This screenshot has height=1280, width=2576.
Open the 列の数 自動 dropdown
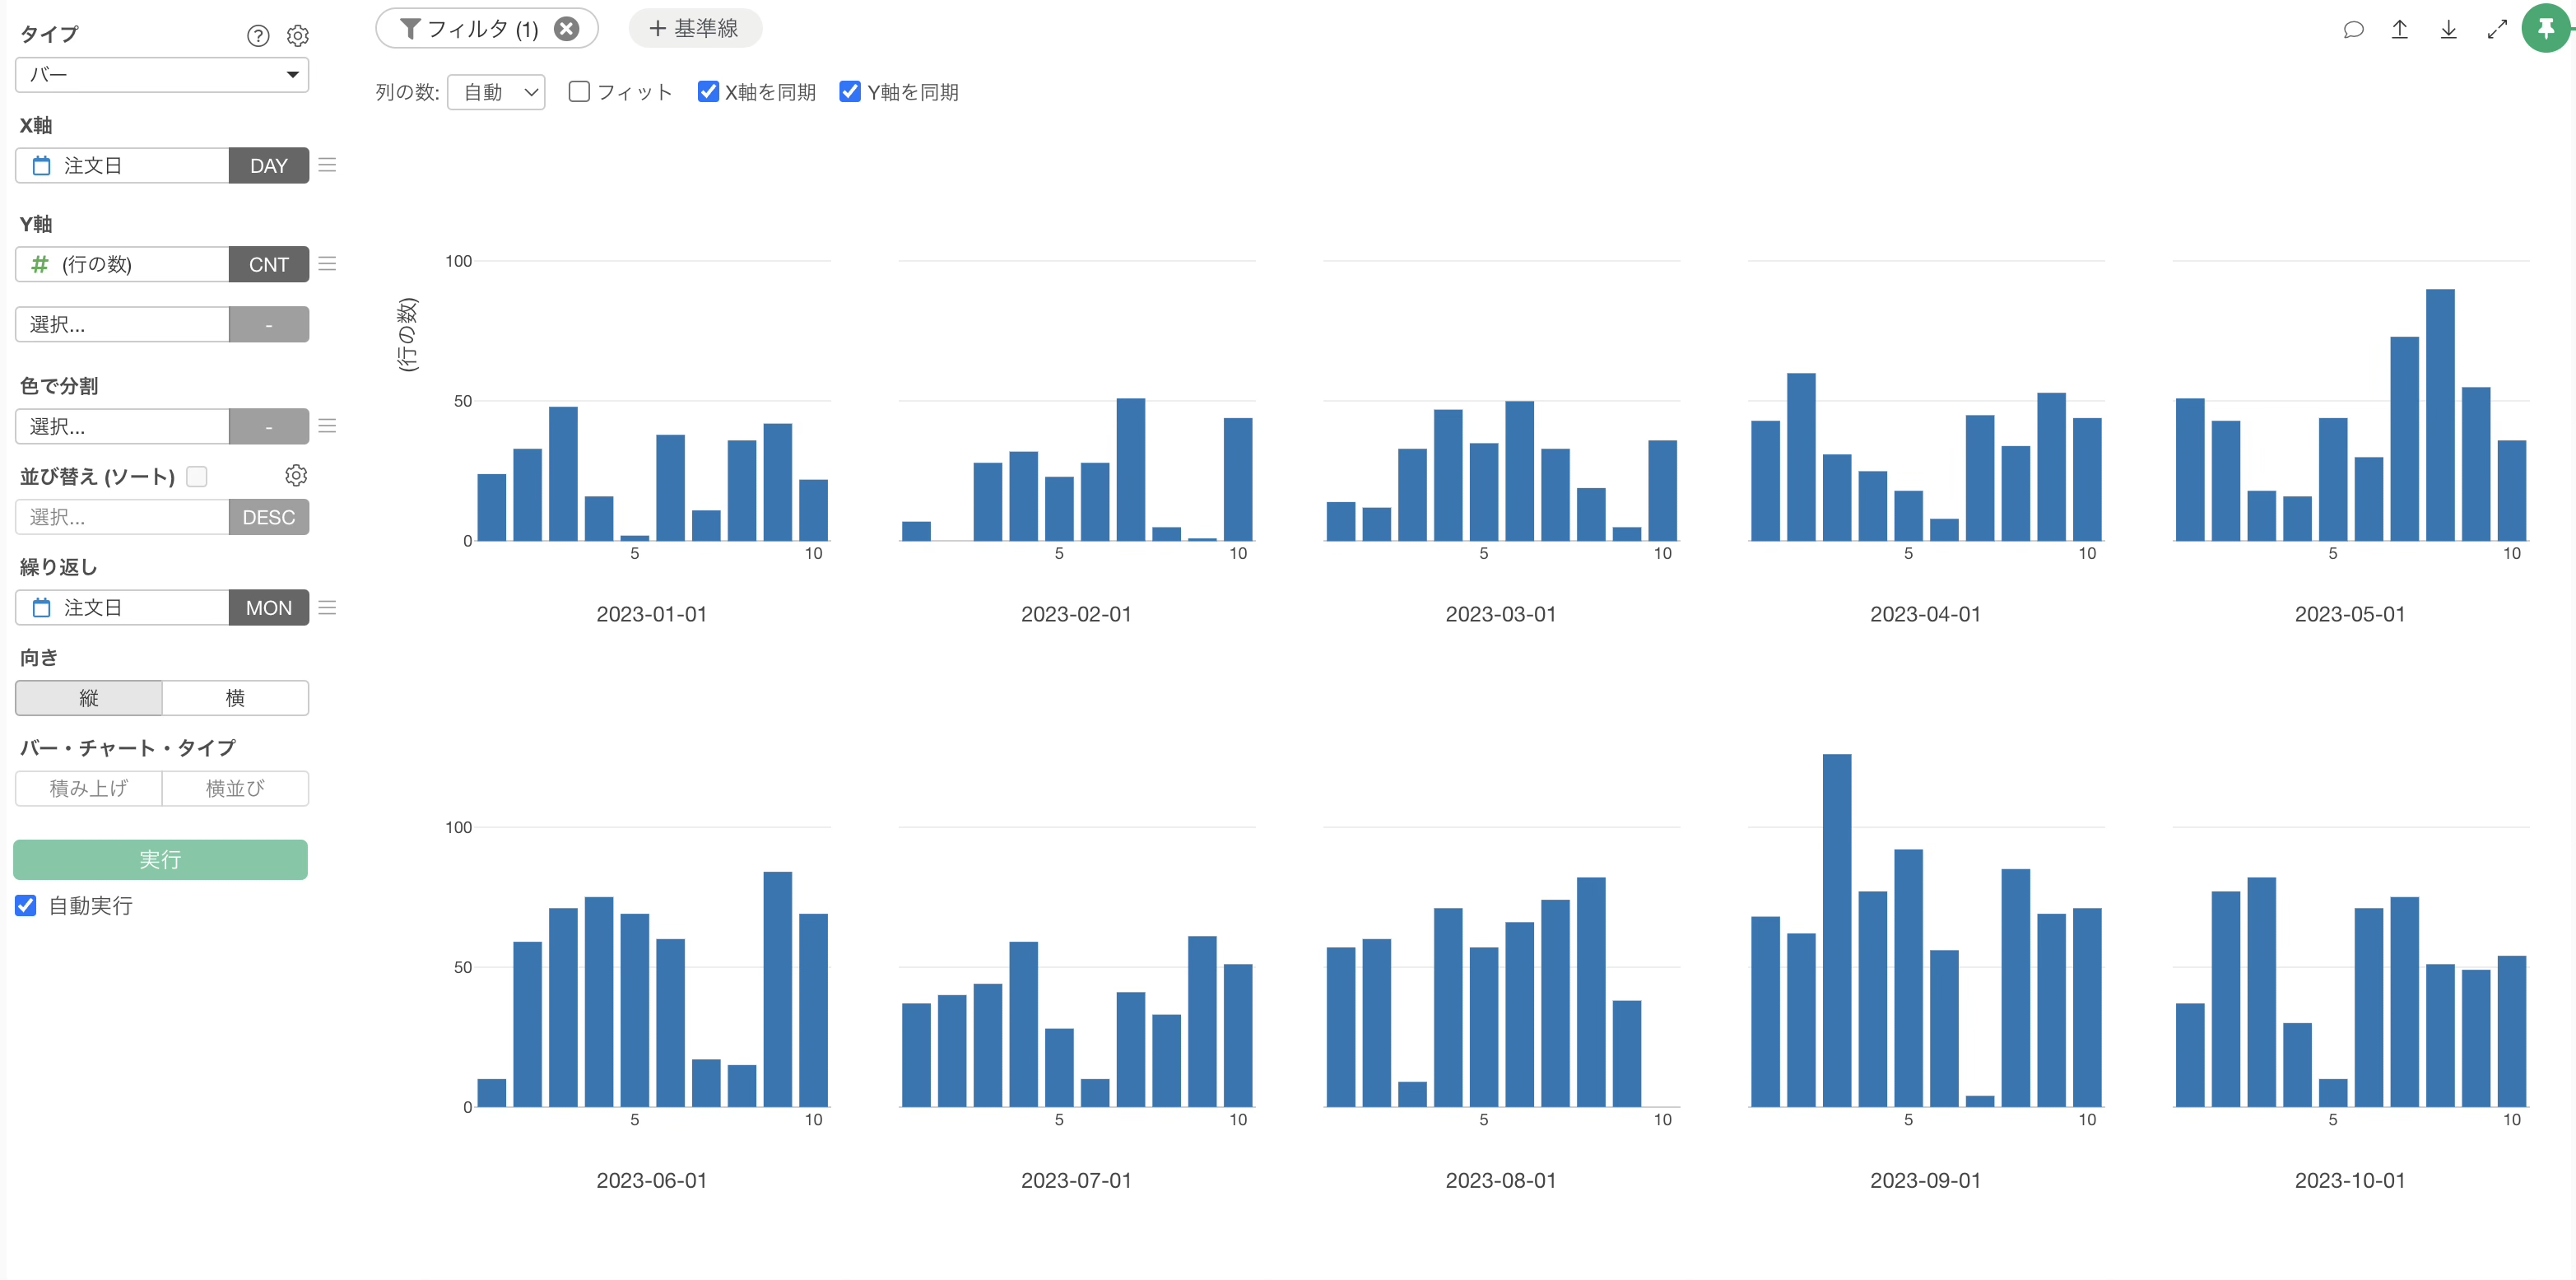coord(496,92)
